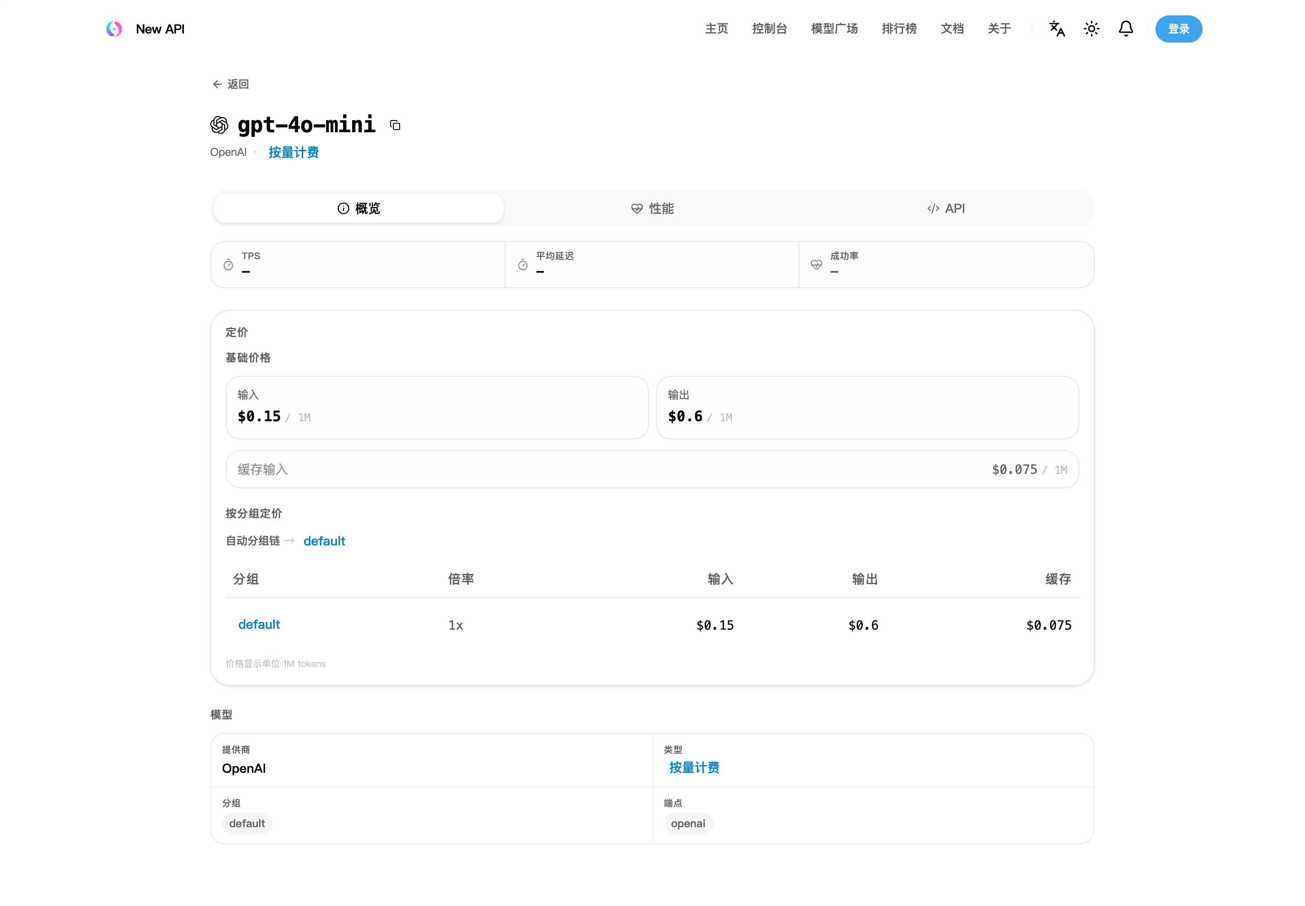Click the 成功率 heartbeat icon
1305x906 pixels.
point(817,265)
